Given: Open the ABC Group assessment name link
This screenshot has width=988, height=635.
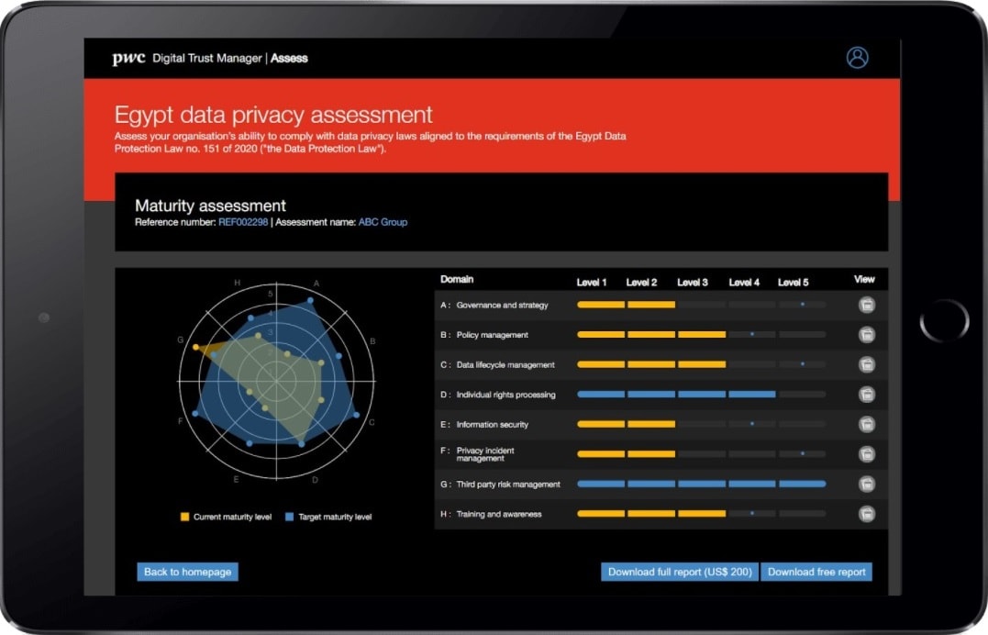Looking at the screenshot, I should 383,222.
